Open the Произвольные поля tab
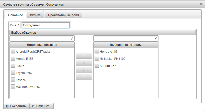 (x=63, y=15)
